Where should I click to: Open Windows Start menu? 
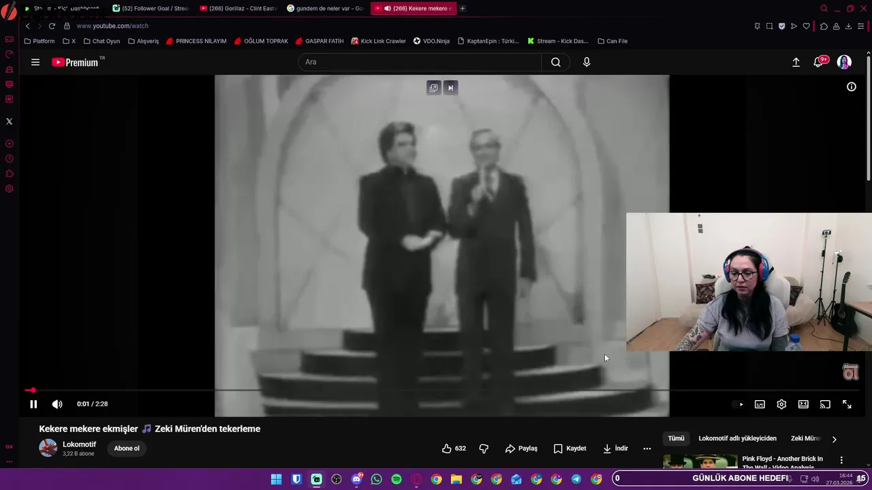coord(276,479)
